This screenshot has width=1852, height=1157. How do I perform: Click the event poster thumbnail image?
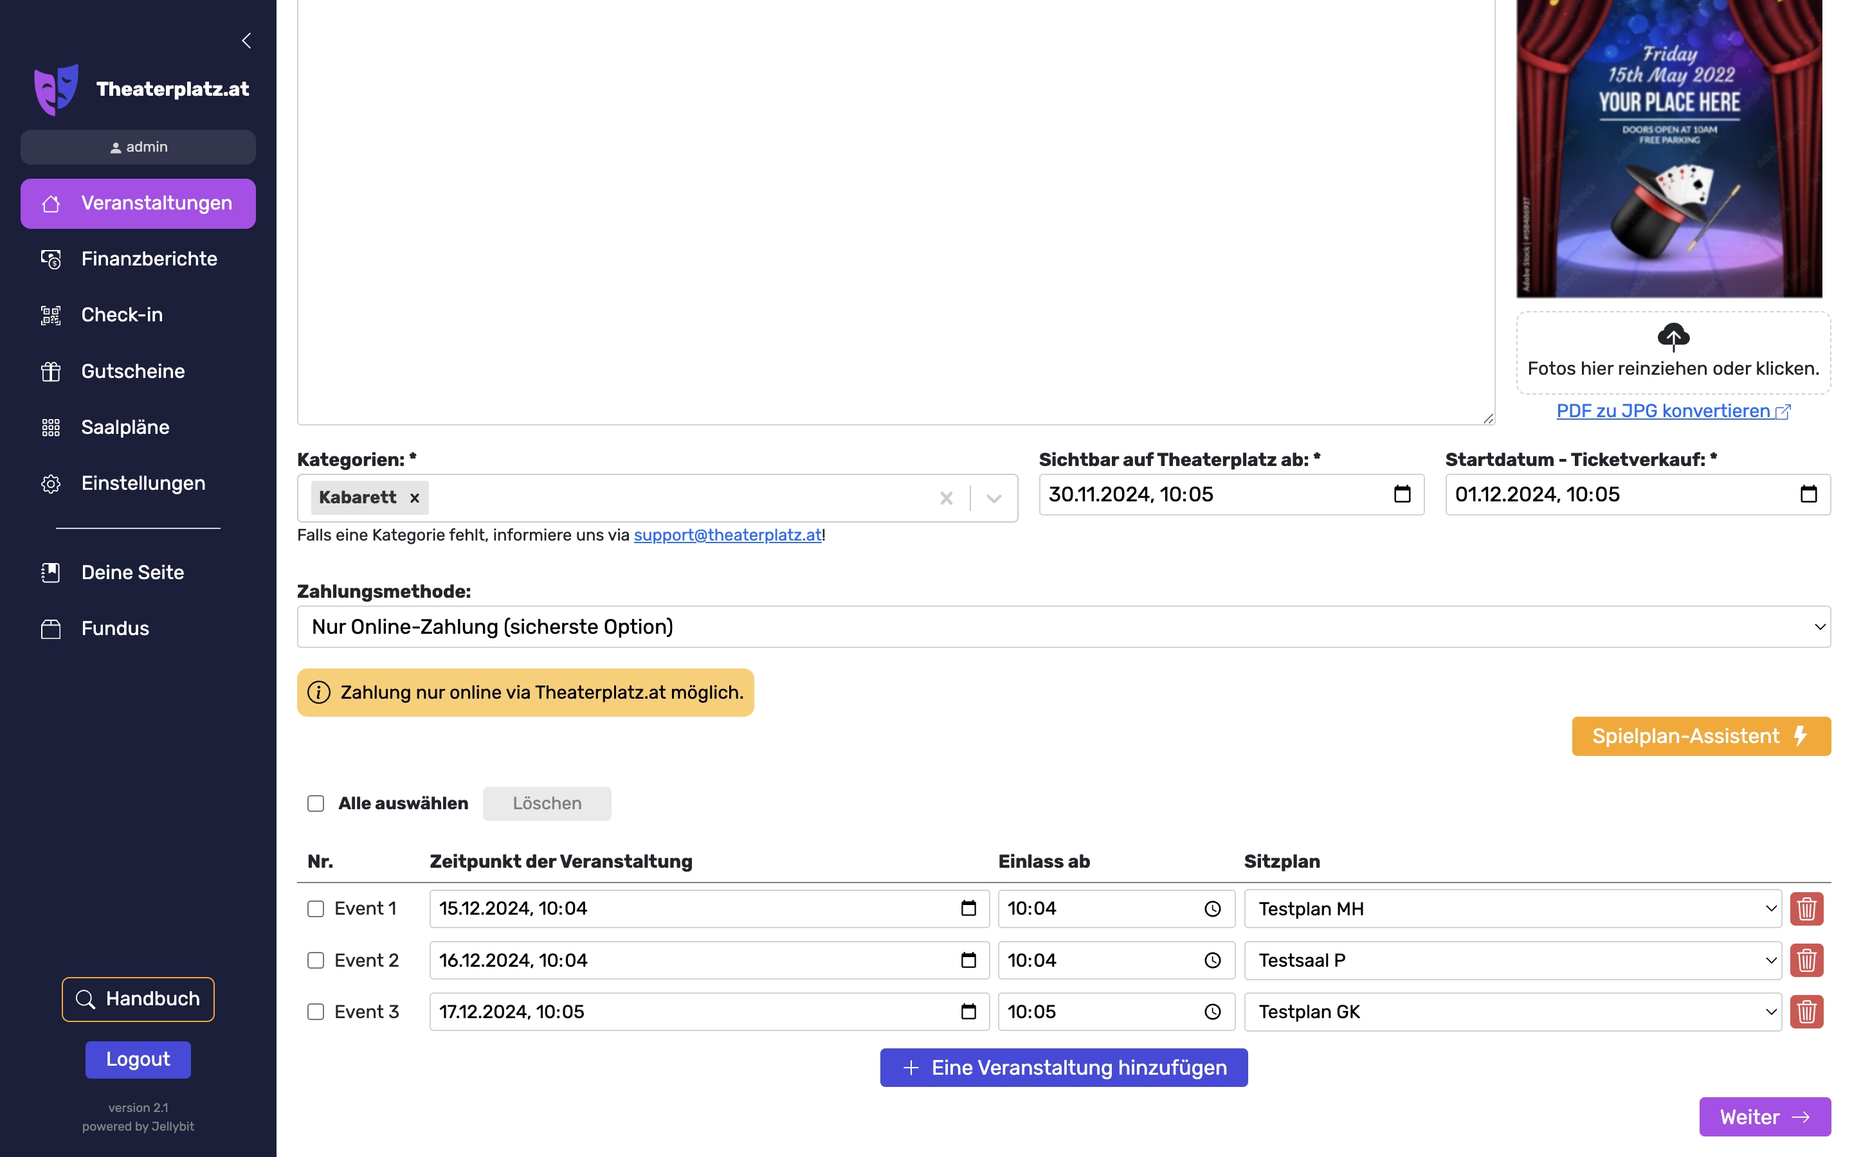pos(1668,149)
